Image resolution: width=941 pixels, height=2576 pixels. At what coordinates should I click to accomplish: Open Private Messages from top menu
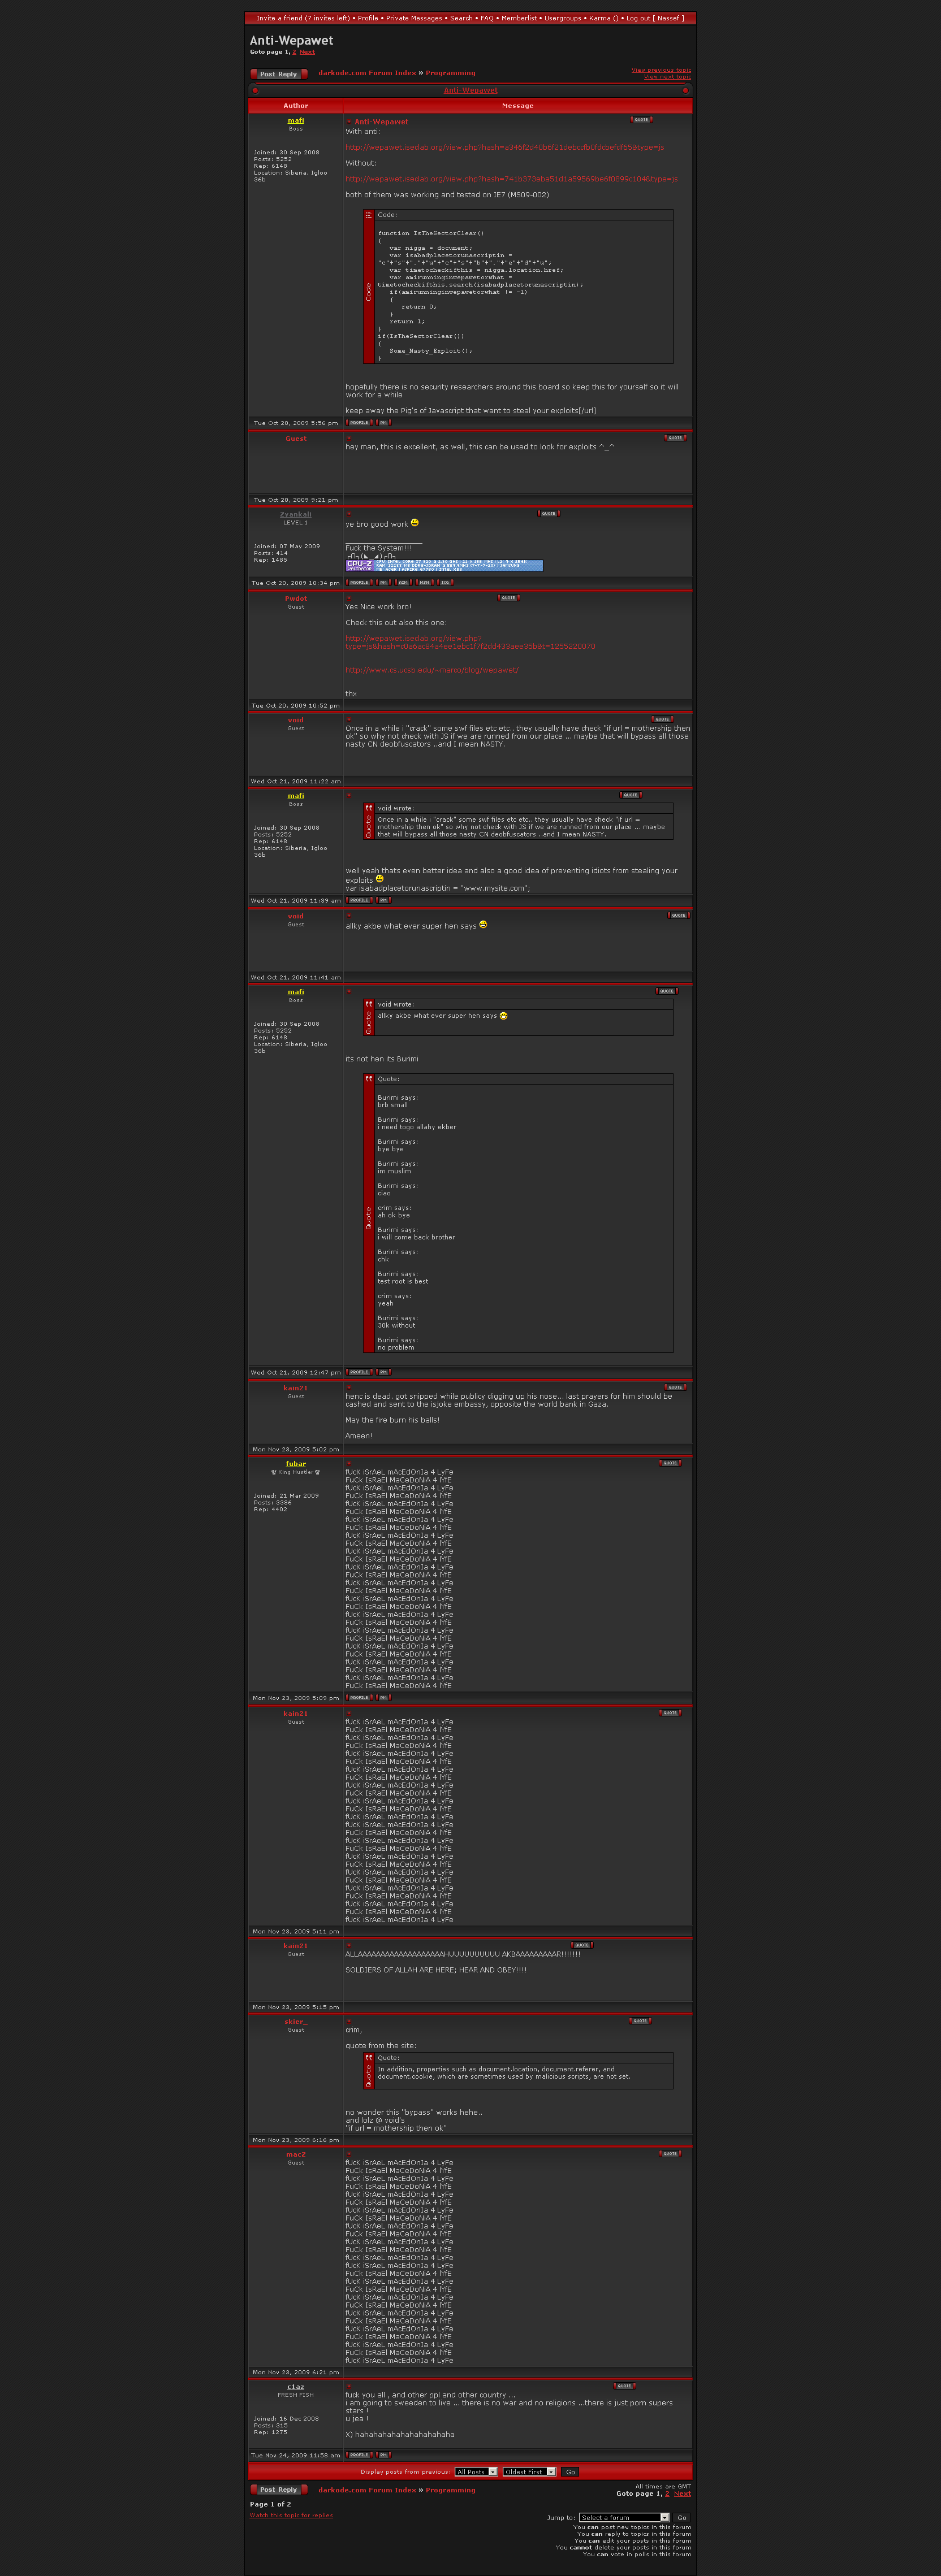pos(413,18)
